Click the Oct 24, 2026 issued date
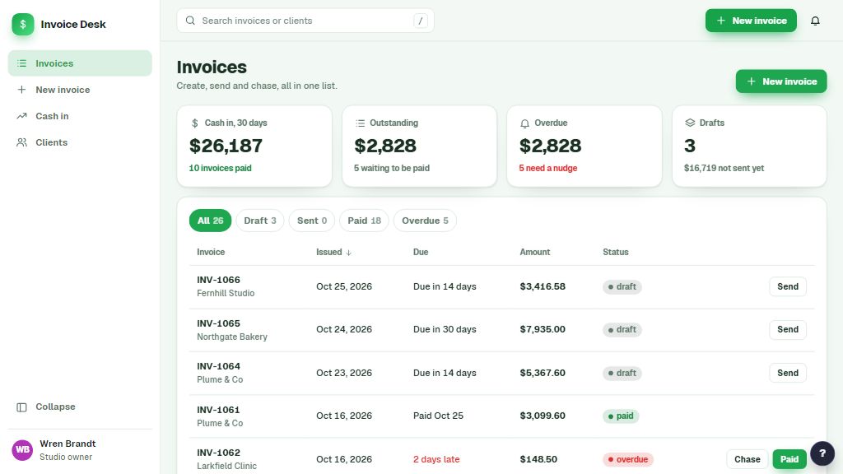The image size is (843, 474). pos(344,329)
